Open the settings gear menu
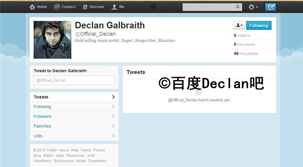This screenshot has width=303, height=167. [x=253, y=7]
